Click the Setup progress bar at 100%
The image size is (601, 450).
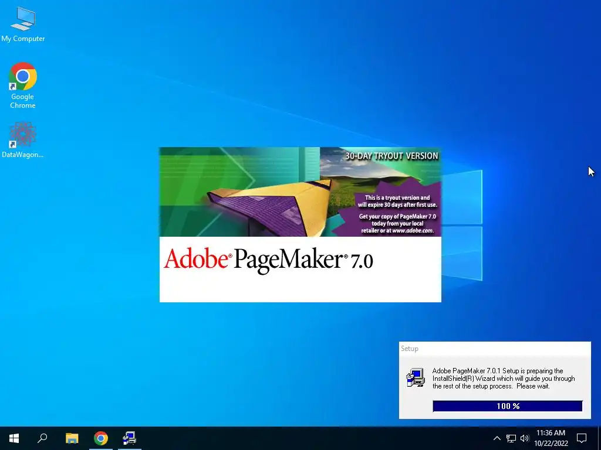[508, 406]
